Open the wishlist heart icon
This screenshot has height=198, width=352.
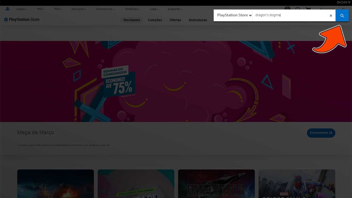click(x=298, y=9)
